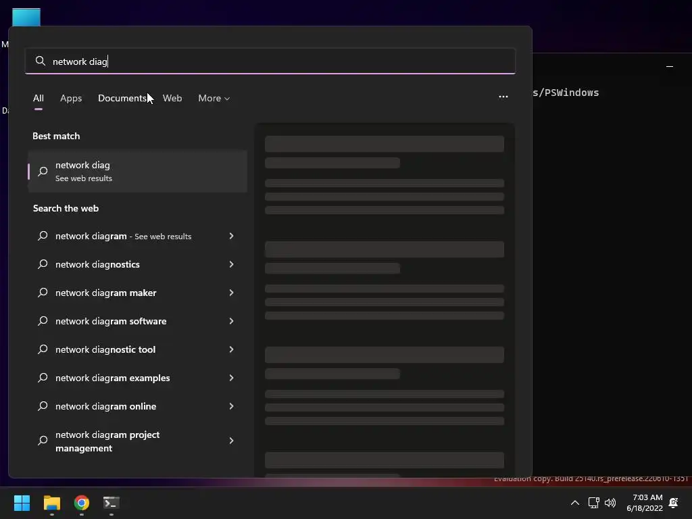Select 'network diagram software' suggestion
The height and width of the screenshot is (519, 692).
[138, 321]
